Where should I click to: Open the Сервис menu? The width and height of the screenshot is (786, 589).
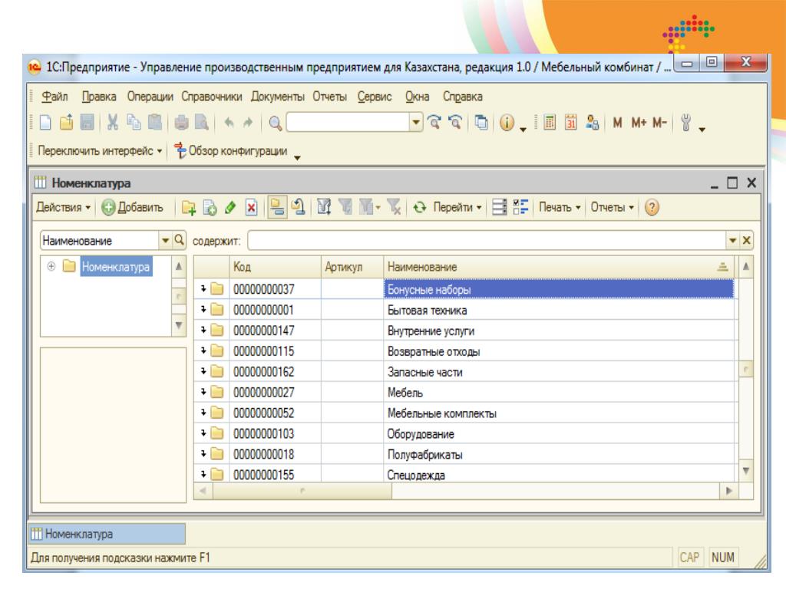point(375,97)
